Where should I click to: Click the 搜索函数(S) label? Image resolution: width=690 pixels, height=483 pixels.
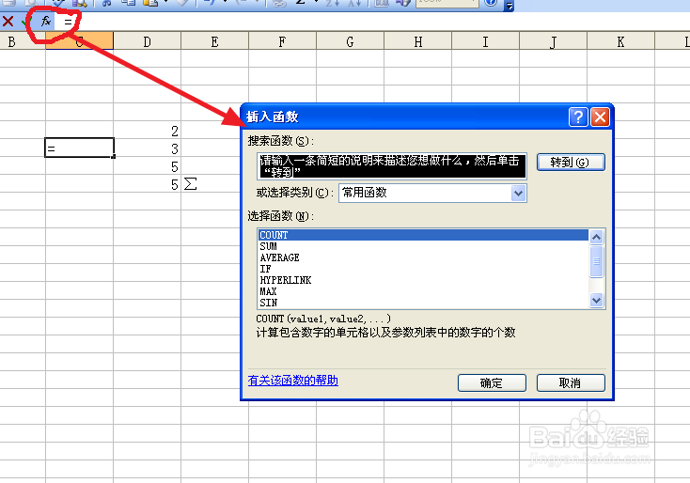tap(281, 141)
